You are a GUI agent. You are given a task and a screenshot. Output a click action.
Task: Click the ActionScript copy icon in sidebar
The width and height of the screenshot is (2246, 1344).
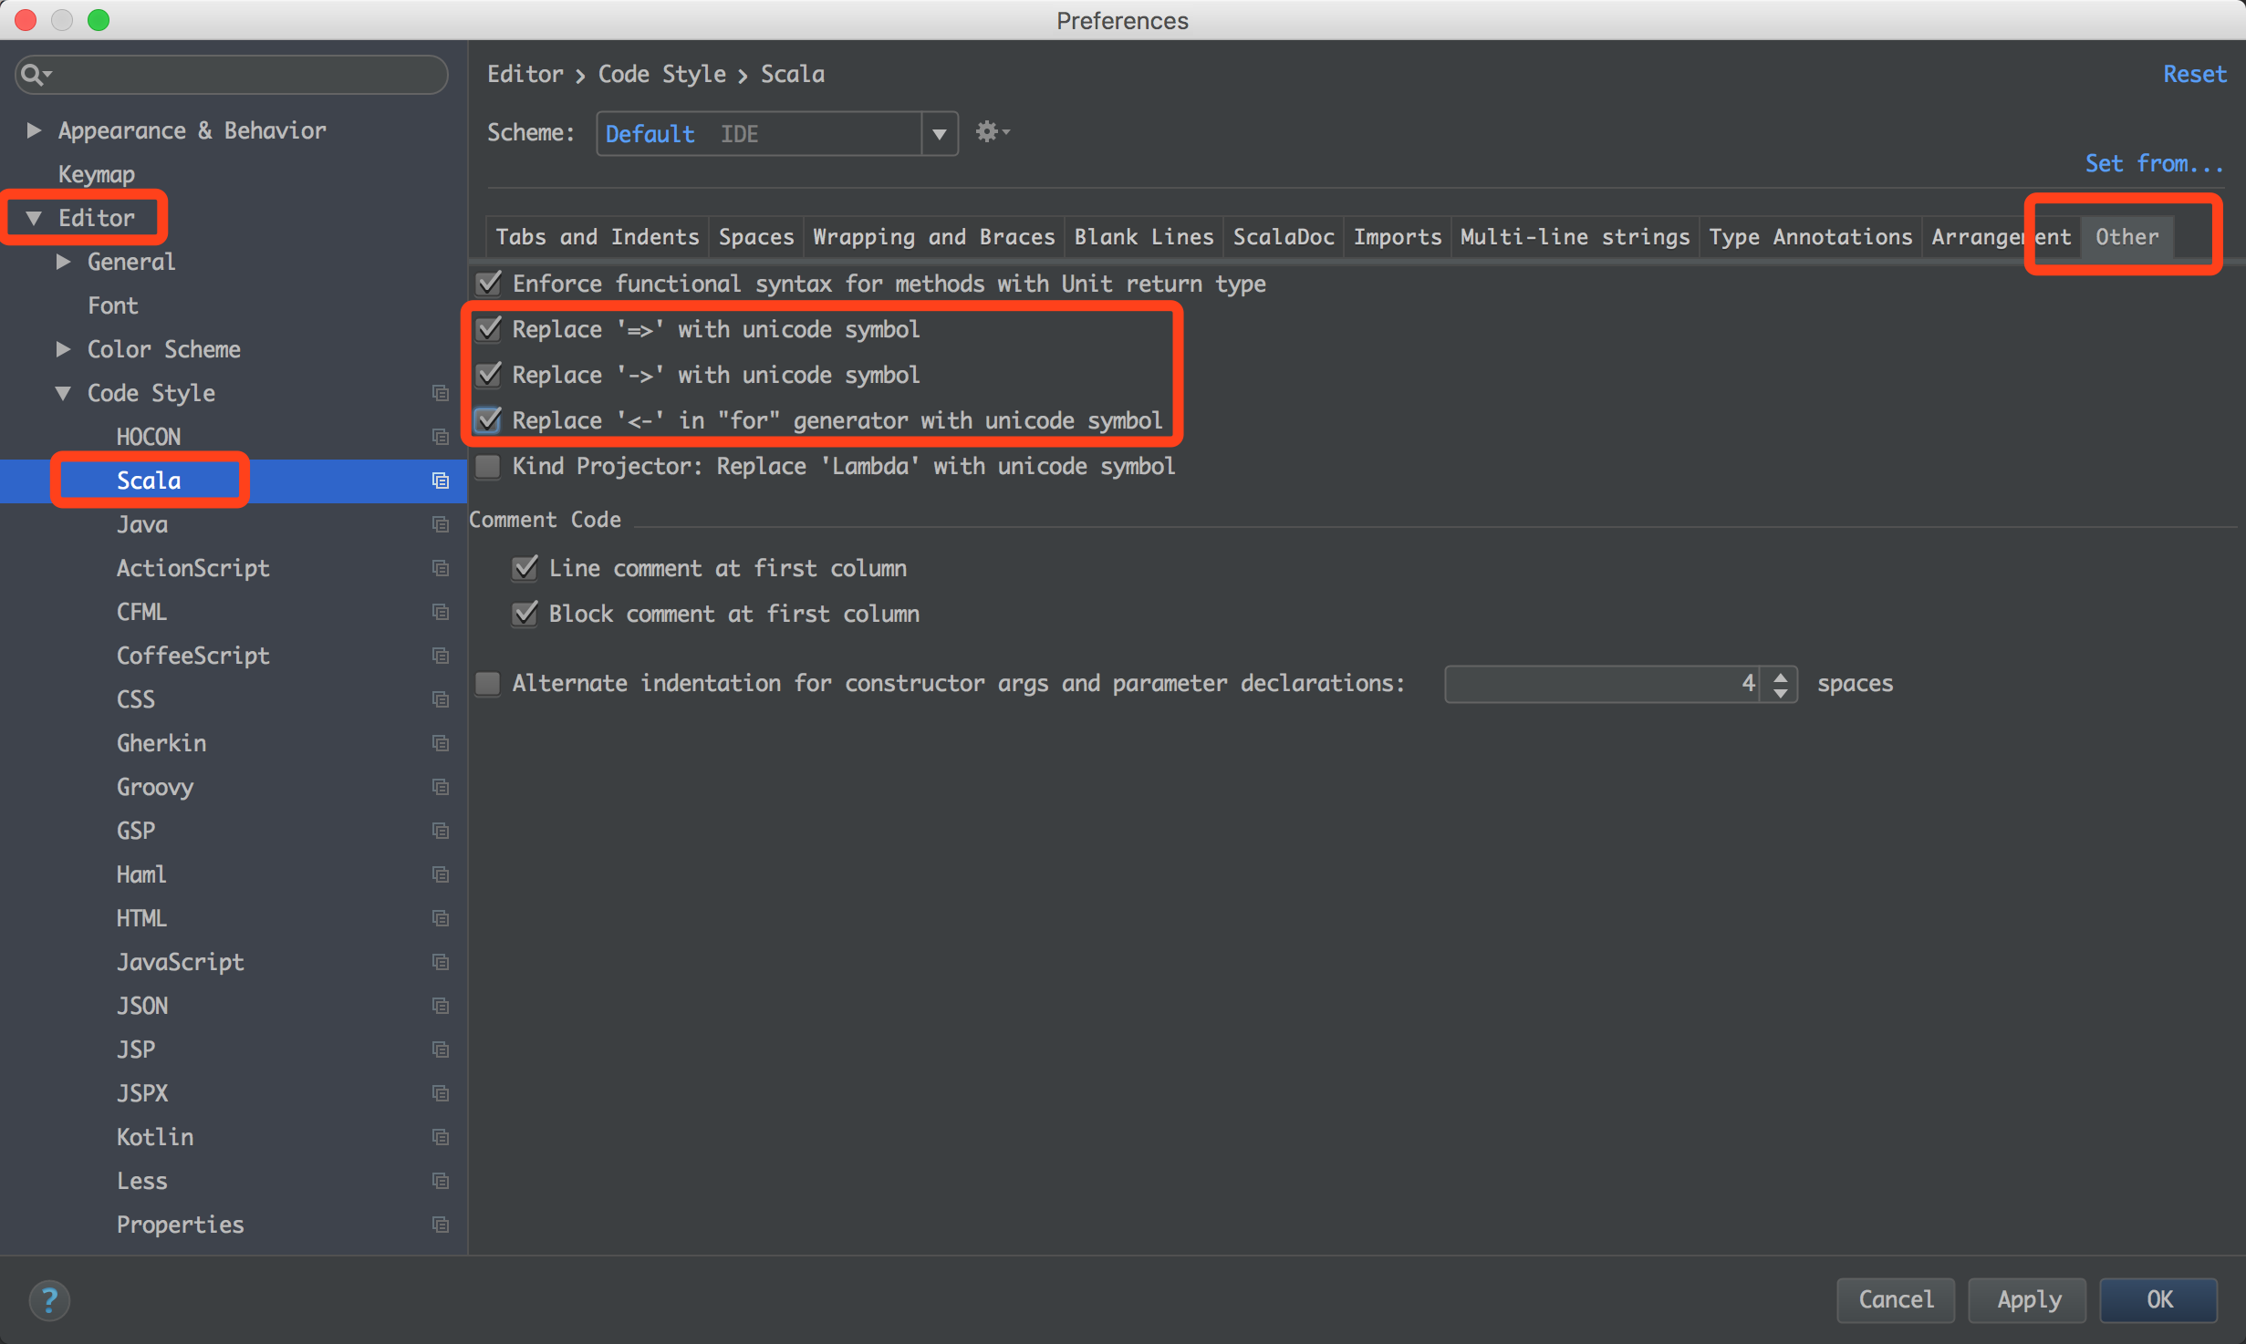441,568
